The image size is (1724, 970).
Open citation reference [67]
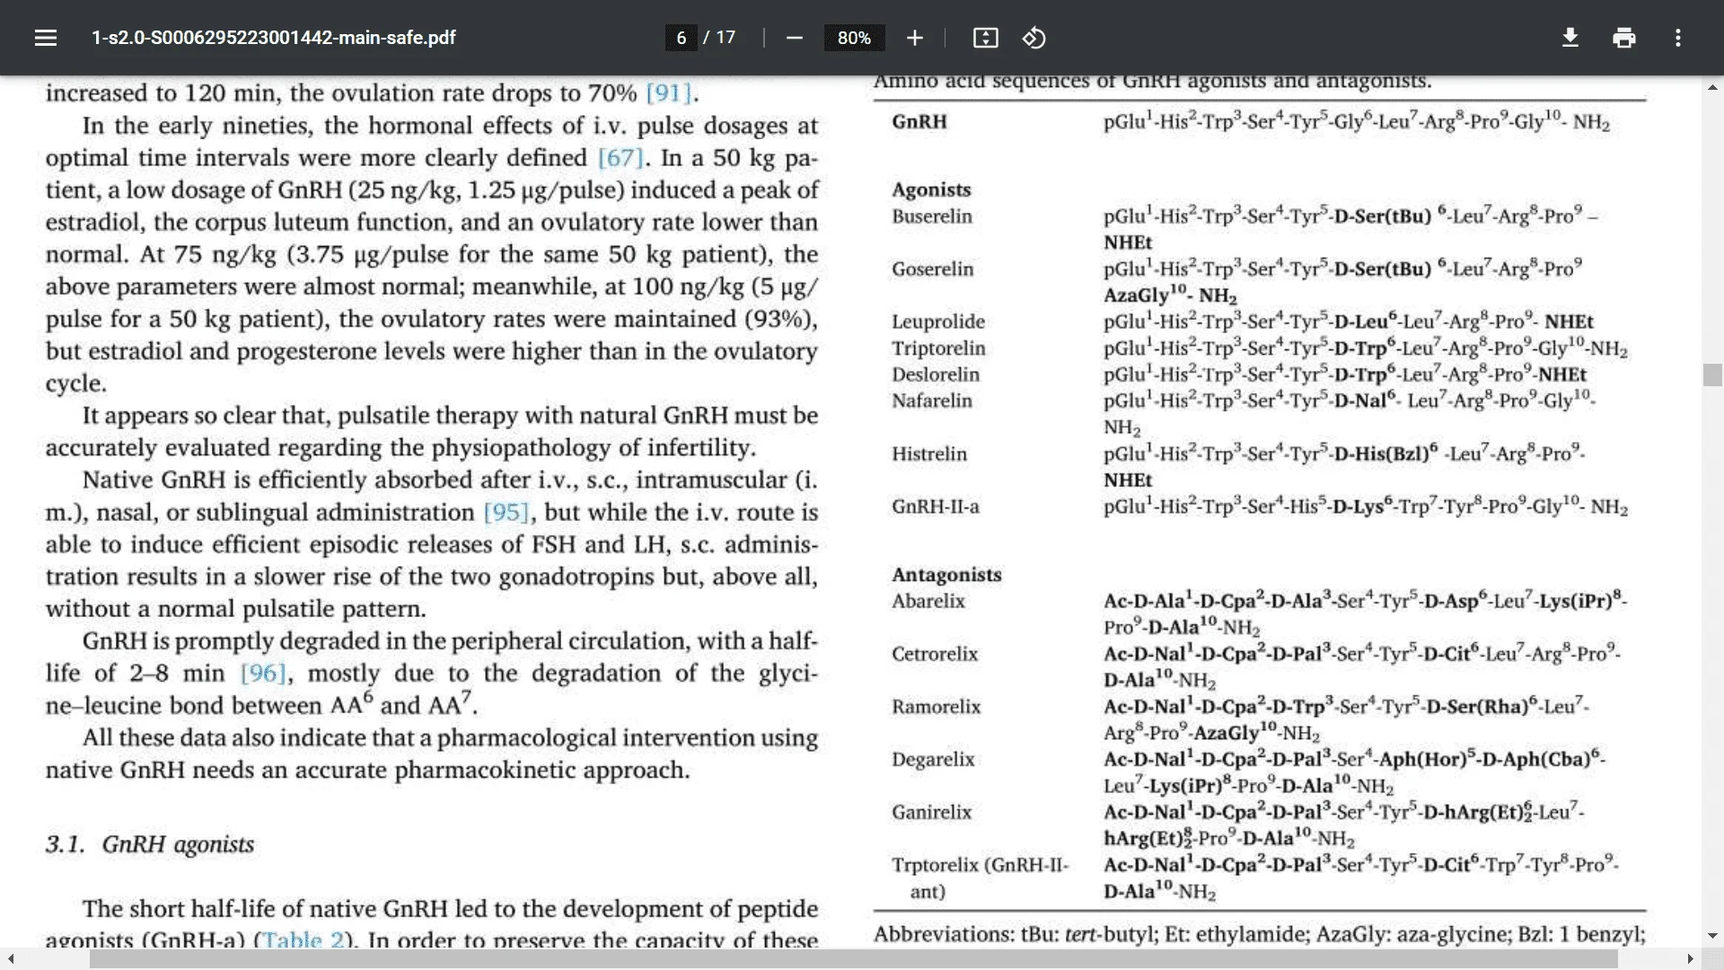620,158
